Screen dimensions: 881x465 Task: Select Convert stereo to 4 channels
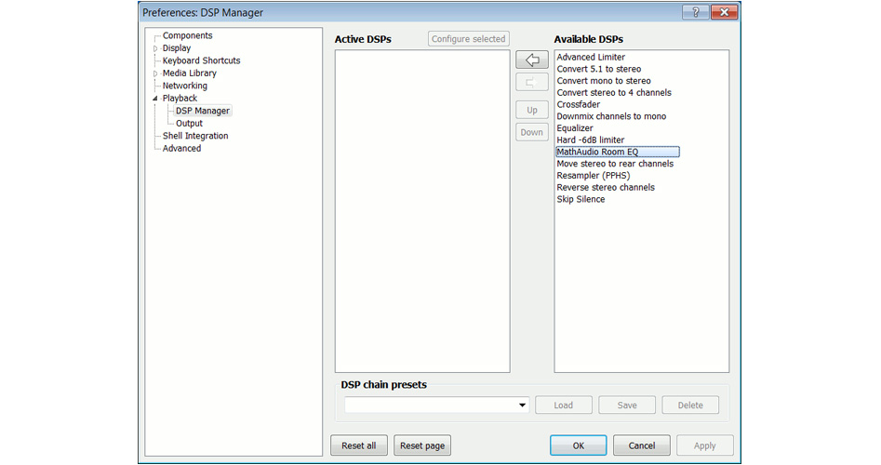614,92
